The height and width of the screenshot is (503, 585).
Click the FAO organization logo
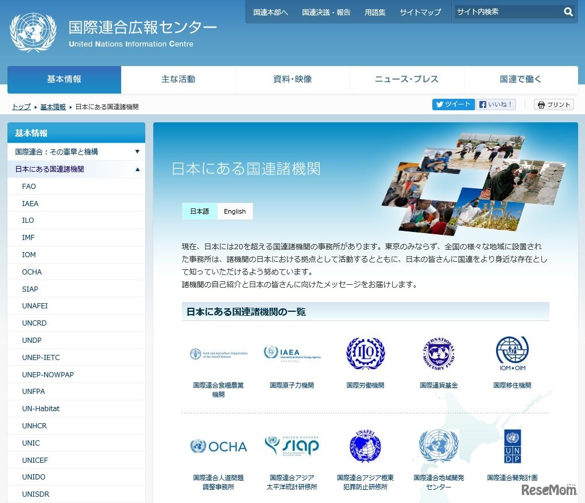point(218,353)
